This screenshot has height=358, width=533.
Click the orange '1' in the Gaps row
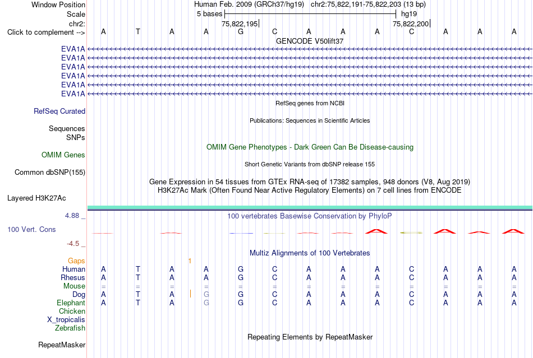pos(190,261)
